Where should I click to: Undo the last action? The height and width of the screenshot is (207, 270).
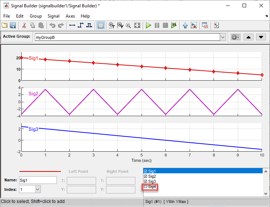pos(52,25)
